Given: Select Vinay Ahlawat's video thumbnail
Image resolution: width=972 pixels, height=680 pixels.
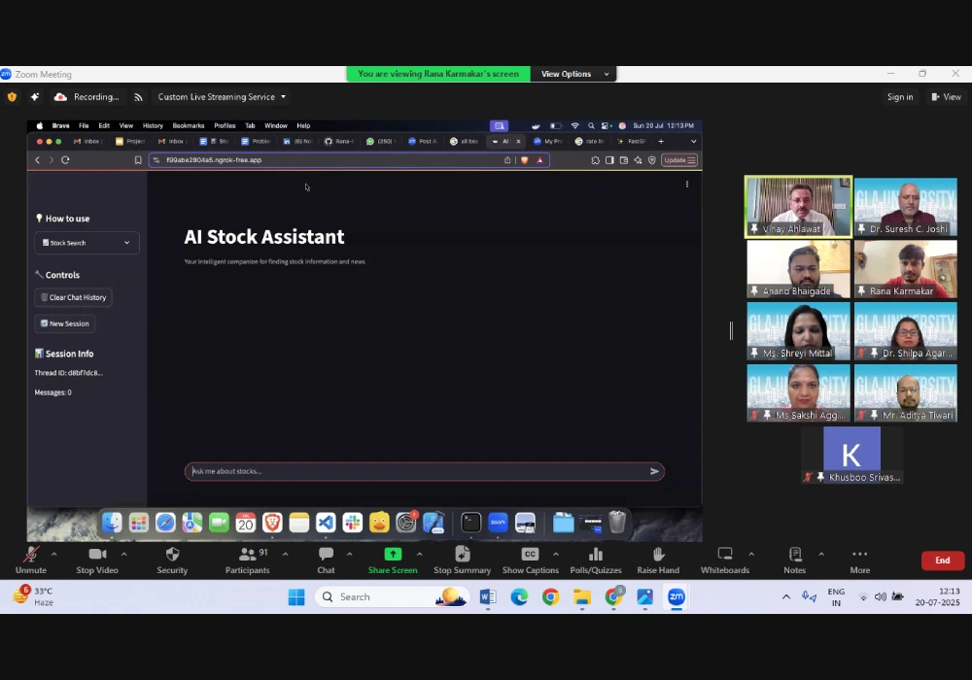Looking at the screenshot, I should pyautogui.click(x=798, y=206).
